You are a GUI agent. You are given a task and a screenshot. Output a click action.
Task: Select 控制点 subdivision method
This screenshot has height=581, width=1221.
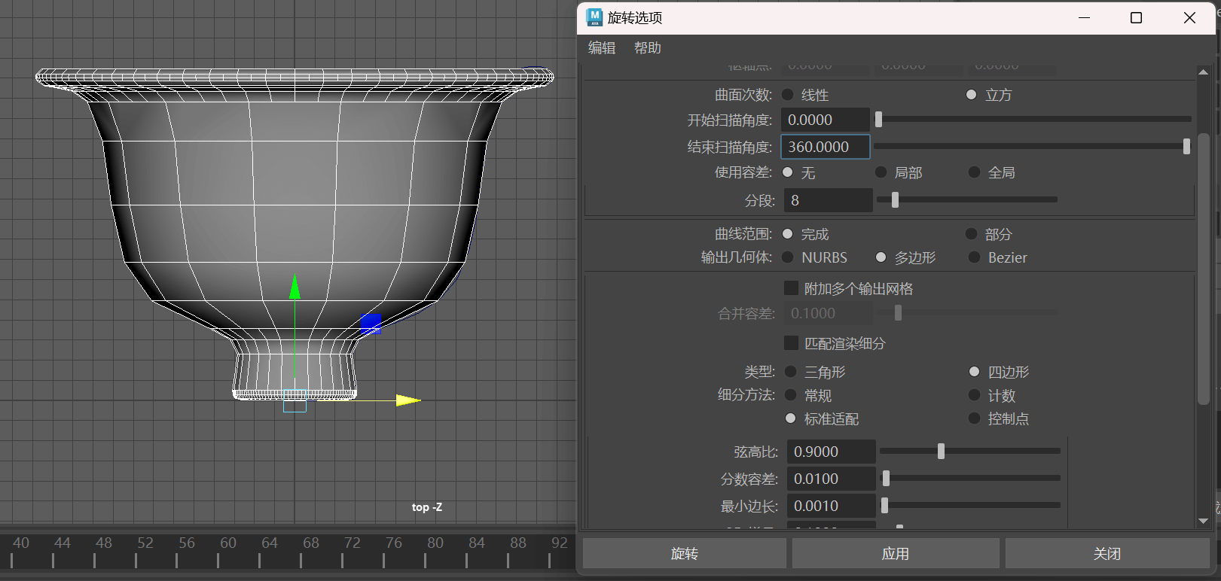[974, 418]
